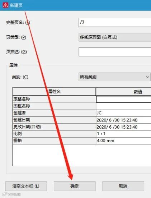This screenshot has height=198, width=151.
Task: Click the empty value cell for 图框名称
Action: coord(123,106)
